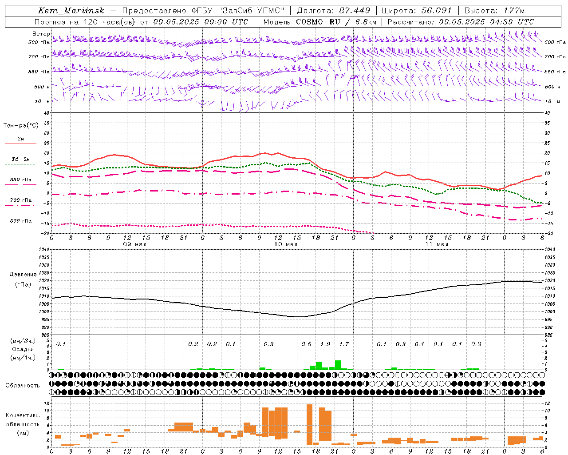Click the 'Облачность' cloud cover label
568x455 pixels.
(x=23, y=386)
